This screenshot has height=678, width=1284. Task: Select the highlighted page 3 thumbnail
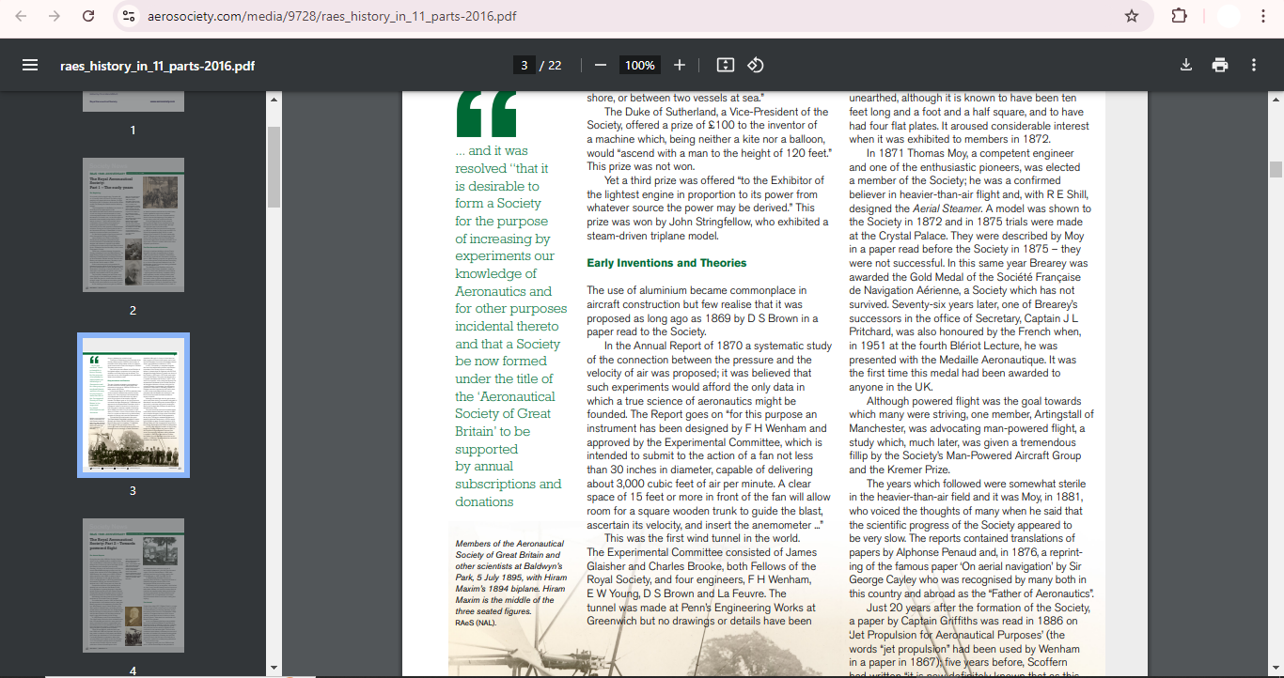(133, 404)
